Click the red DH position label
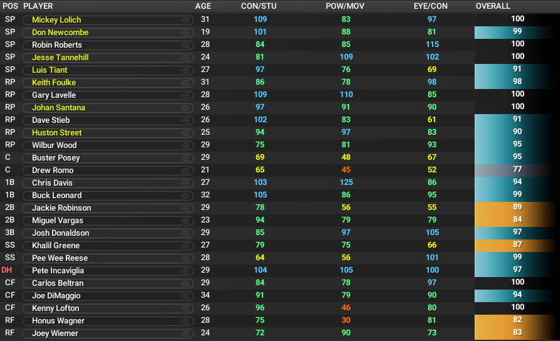The width and height of the screenshot is (560, 341). pyautogui.click(x=7, y=270)
